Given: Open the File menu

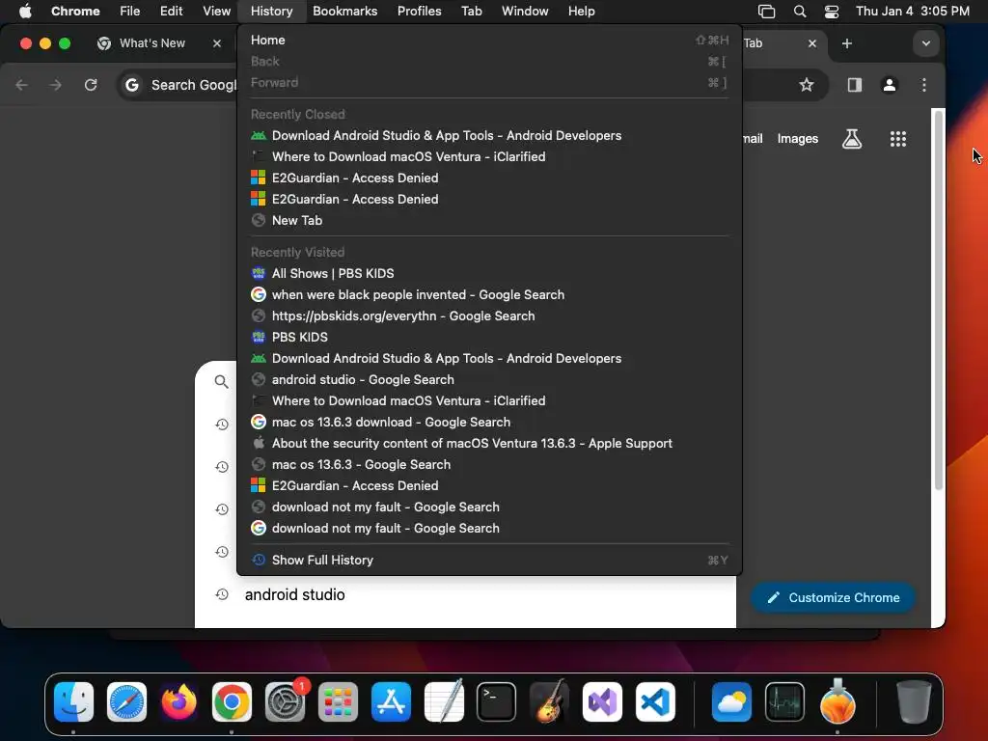Looking at the screenshot, I should 130,11.
